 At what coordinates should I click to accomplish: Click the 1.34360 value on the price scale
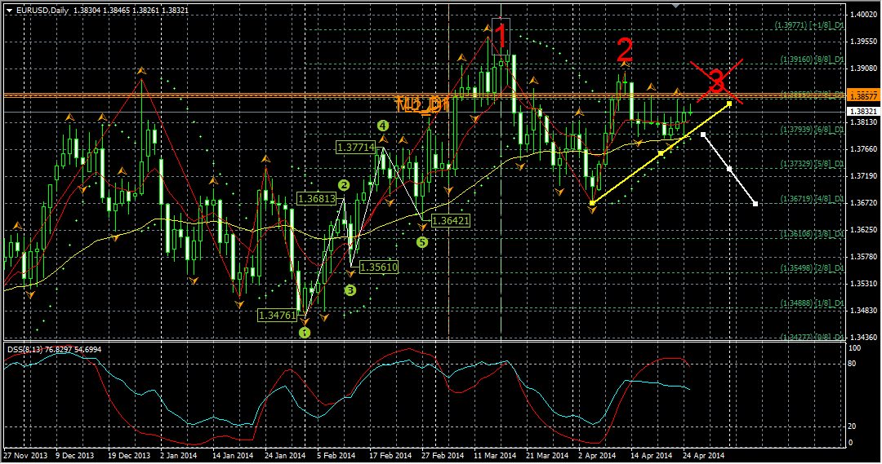click(x=863, y=337)
